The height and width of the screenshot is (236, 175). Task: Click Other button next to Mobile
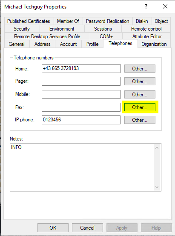[x=140, y=94]
